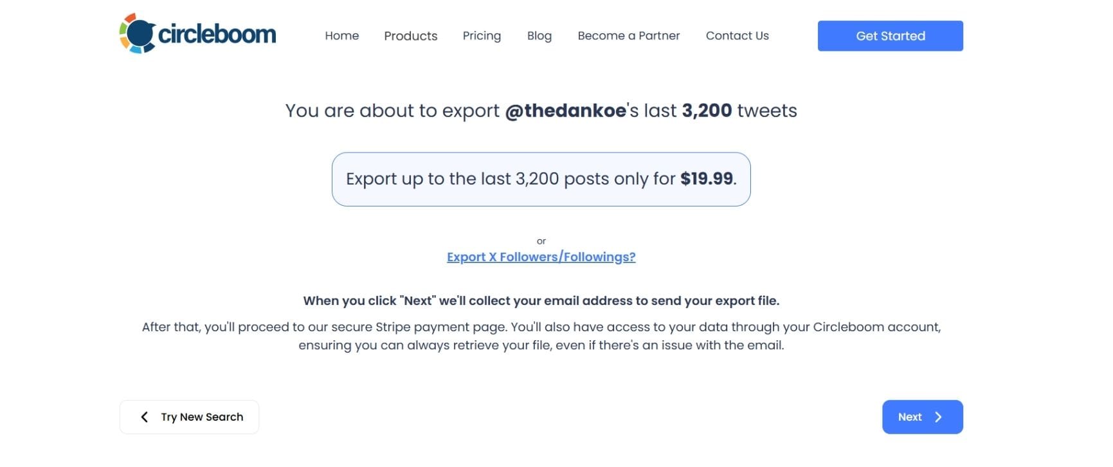Go to the Home page
Screen dimensions: 1113x467
click(341, 36)
